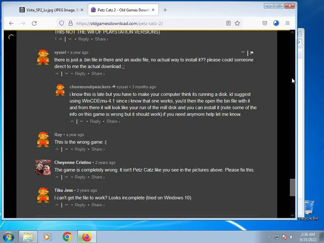Open Share under cheeseundqwackers' comment
This screenshot has height=243, width=324.
pyautogui.click(x=113, y=121)
